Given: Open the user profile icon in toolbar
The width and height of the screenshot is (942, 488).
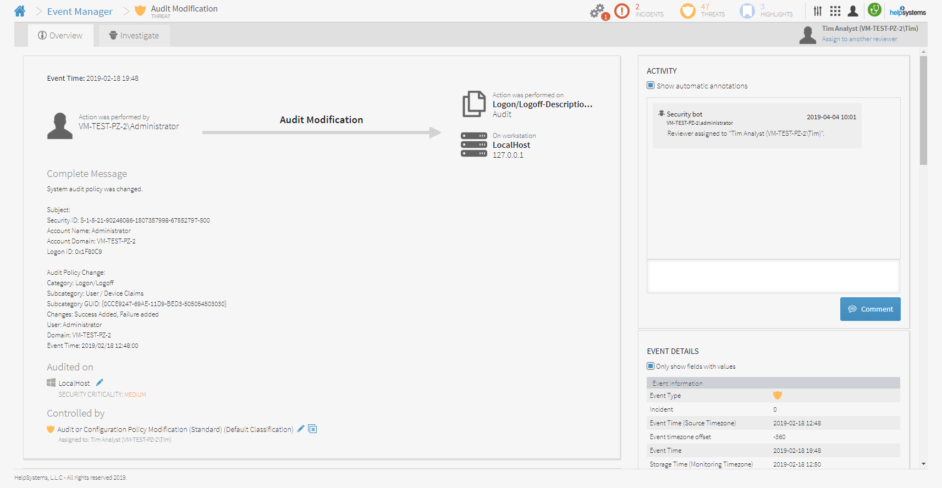Looking at the screenshot, I should (853, 11).
